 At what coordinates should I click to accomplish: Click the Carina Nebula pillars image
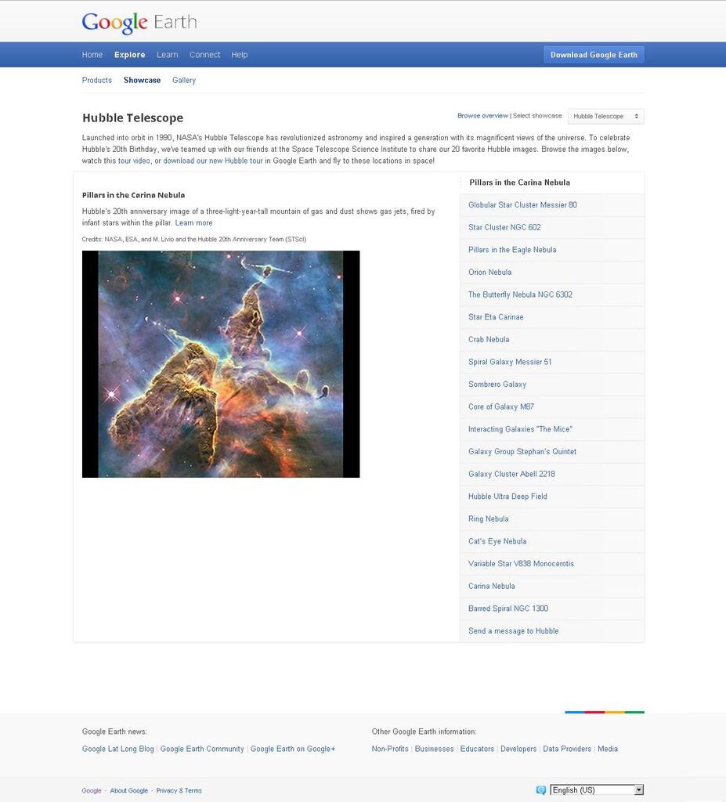pos(221,364)
